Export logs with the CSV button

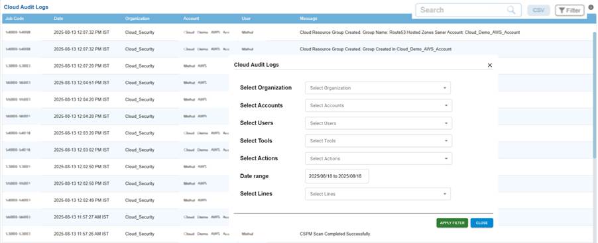538,11
